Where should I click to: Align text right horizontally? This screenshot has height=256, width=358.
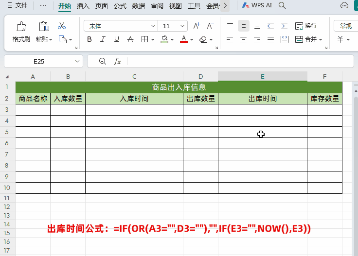click(257, 39)
